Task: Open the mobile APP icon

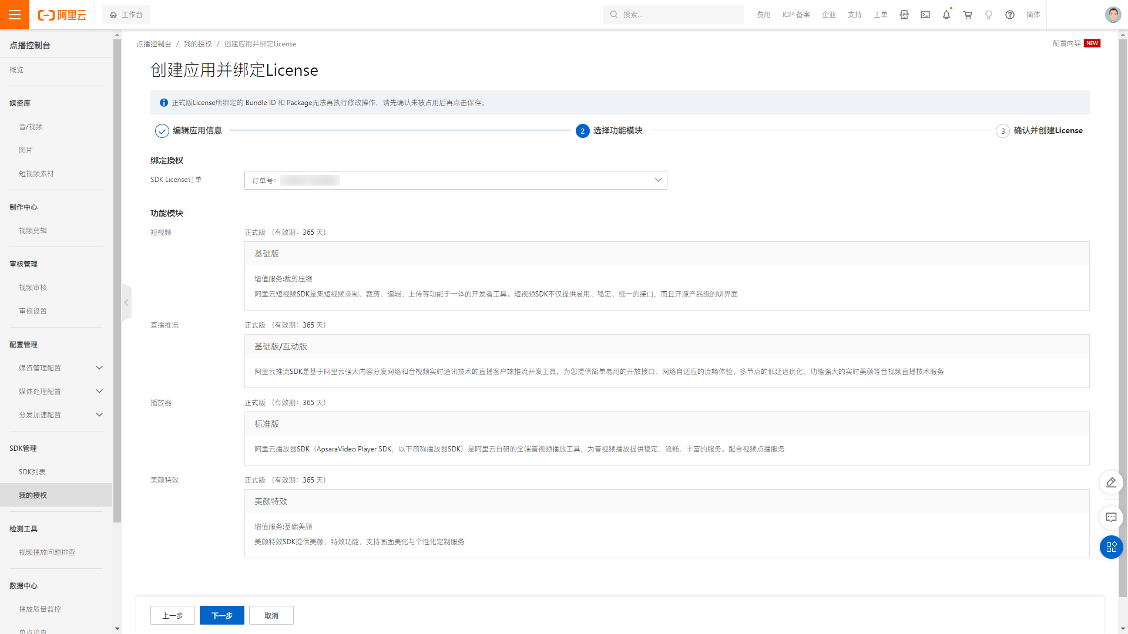Action: 904,15
